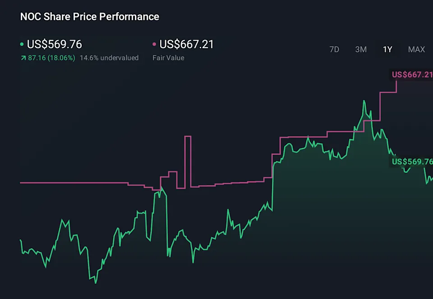
Task: Click the US$667.21 fair value heading
Action: pos(186,44)
